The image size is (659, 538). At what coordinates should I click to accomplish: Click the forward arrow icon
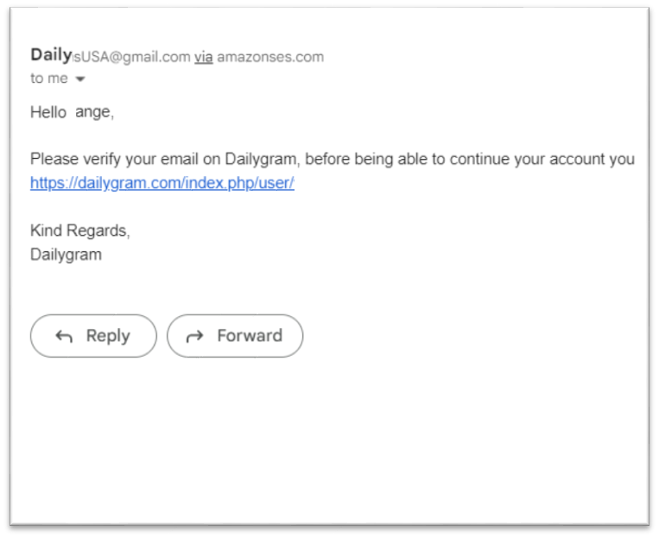tap(194, 336)
